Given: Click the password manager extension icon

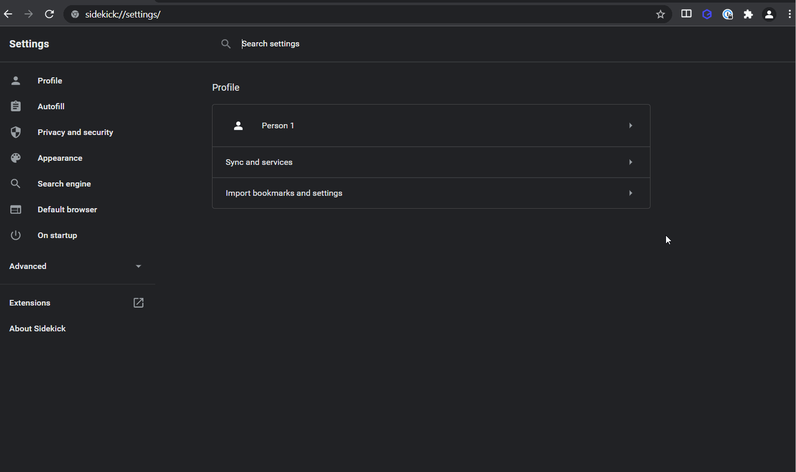Looking at the screenshot, I should point(727,14).
